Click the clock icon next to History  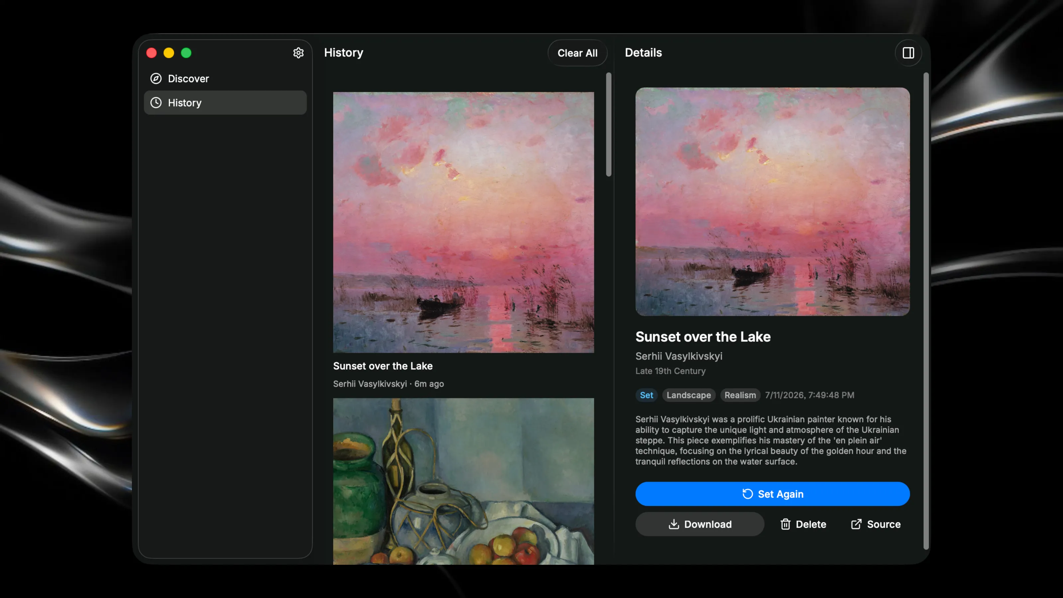coord(156,102)
